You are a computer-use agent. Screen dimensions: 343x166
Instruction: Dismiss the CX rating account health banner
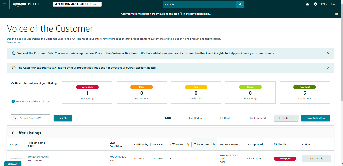coord(328,68)
